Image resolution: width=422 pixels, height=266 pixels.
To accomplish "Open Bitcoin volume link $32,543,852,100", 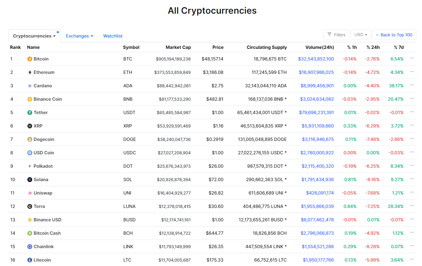I will coord(316,59).
